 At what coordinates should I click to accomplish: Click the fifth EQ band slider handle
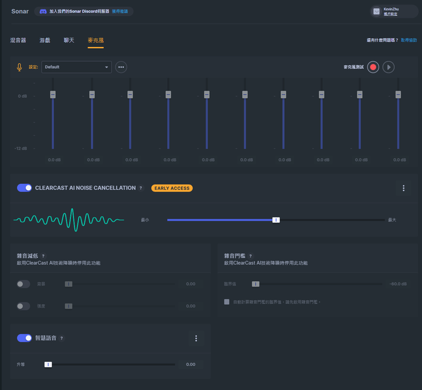[x=207, y=95]
